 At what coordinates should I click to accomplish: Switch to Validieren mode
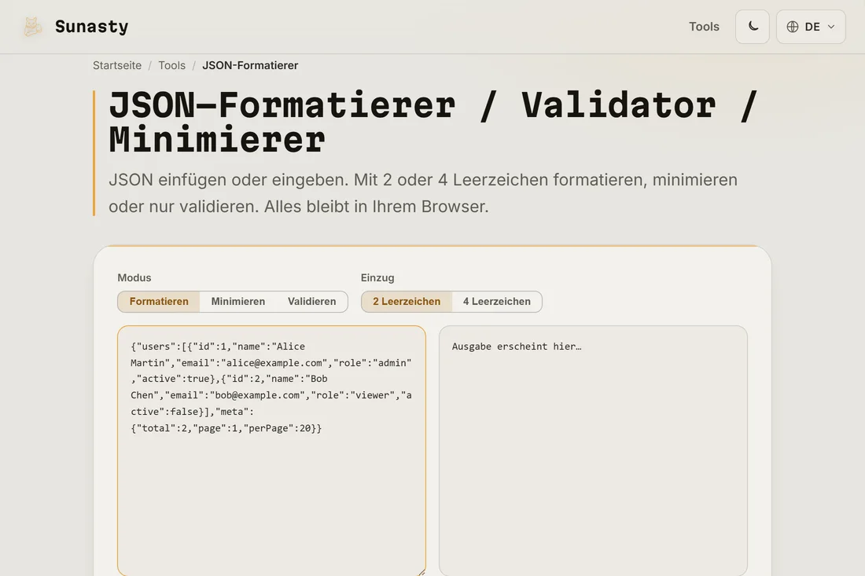pos(311,302)
